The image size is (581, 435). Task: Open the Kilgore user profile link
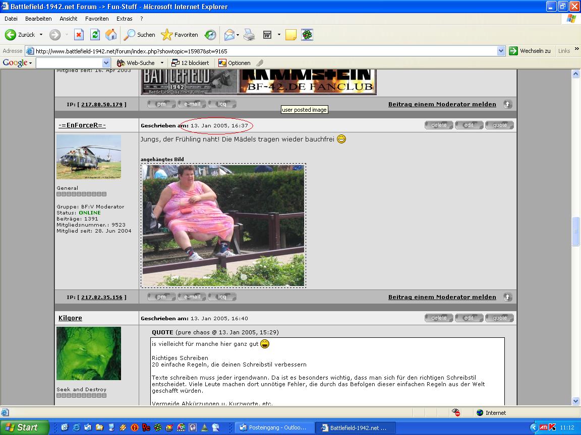[x=71, y=318]
